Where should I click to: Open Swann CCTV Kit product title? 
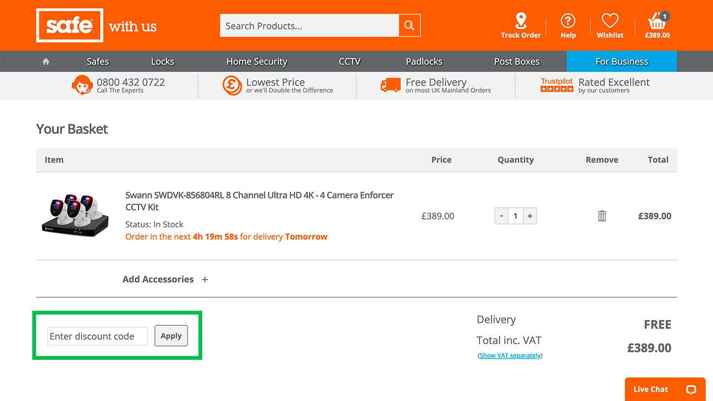pyautogui.click(x=260, y=201)
